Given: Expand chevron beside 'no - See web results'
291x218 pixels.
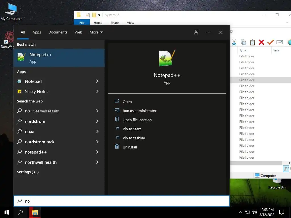Looking at the screenshot, I should pos(97,111).
